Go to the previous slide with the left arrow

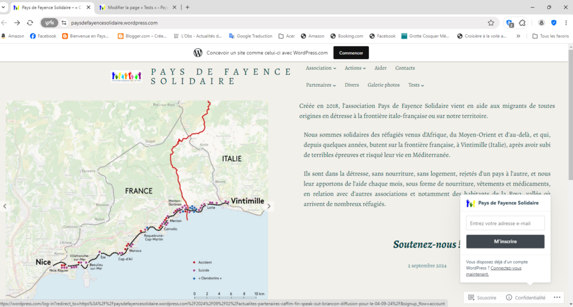(5, 206)
